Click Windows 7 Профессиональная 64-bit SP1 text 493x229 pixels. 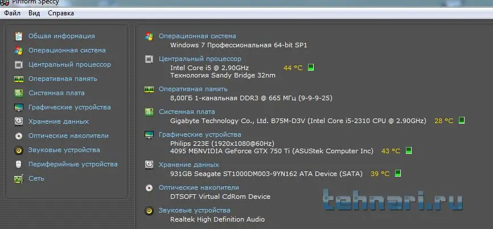(239, 45)
